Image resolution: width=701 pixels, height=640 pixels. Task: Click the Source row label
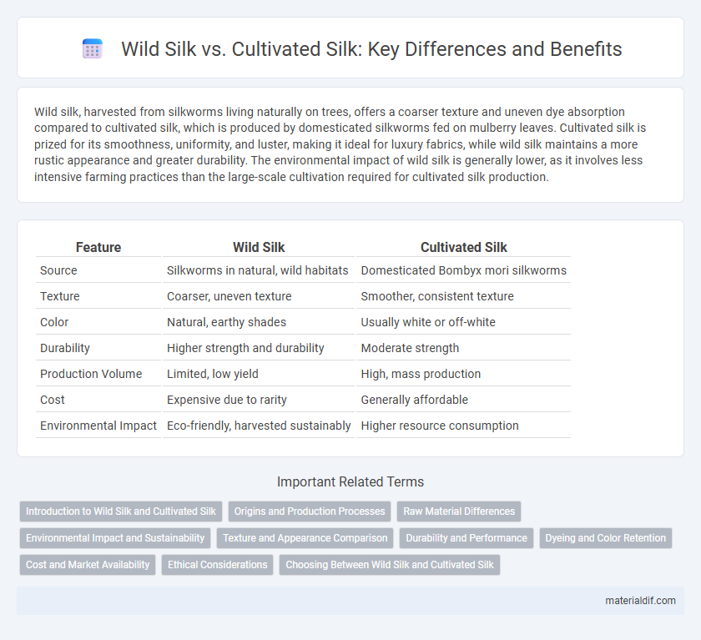(x=58, y=270)
